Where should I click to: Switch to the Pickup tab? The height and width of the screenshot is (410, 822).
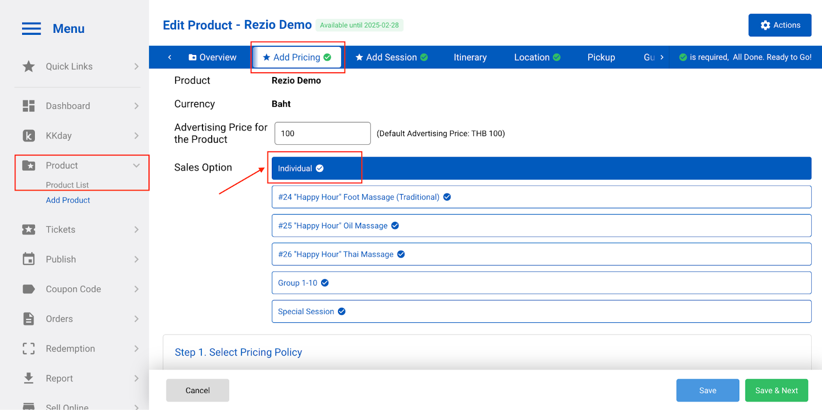(601, 57)
